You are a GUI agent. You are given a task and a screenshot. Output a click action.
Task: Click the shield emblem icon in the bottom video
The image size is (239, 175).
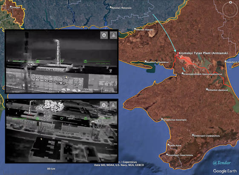click(104, 105)
